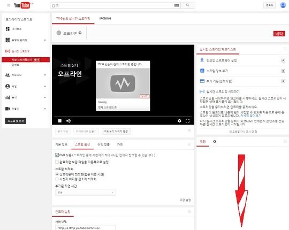Image resolution: width=289 pixels, height=230 pixels.
Task: Click the 도움말 및 의견 button
Action: coord(16,121)
